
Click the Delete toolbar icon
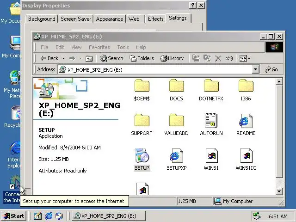(218, 59)
